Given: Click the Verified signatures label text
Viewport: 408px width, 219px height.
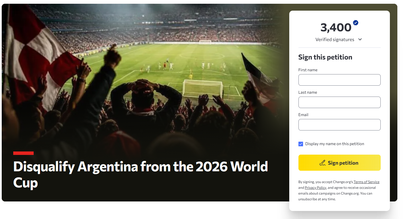Looking at the screenshot, I should click(335, 40).
